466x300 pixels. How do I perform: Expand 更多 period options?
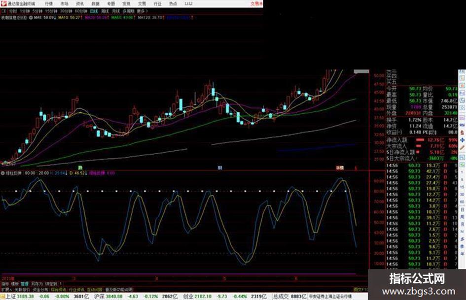pos(142,11)
